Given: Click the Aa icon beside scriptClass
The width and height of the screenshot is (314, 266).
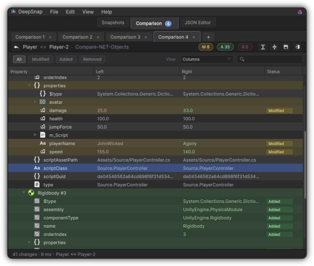Looking at the screenshot, I should click(37, 168).
